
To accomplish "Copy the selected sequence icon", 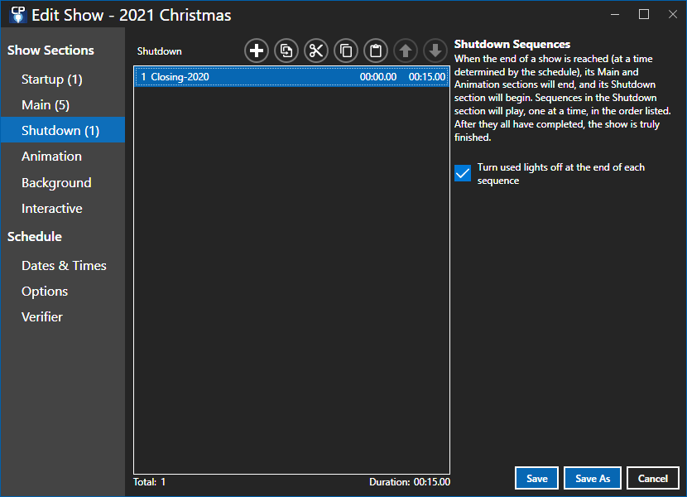I will coord(346,51).
